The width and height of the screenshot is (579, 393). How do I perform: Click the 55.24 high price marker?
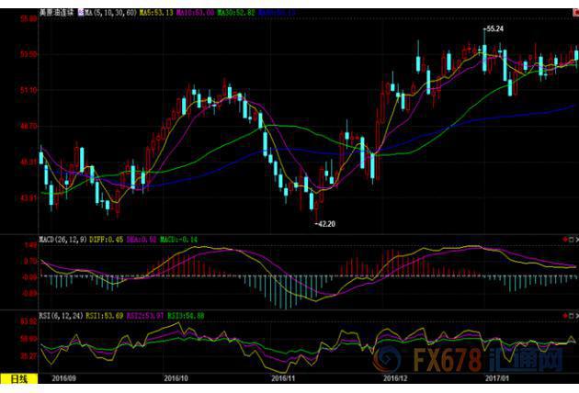coord(494,29)
